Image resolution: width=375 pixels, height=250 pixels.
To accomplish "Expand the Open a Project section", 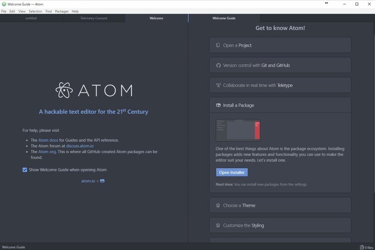I will pos(280,45).
